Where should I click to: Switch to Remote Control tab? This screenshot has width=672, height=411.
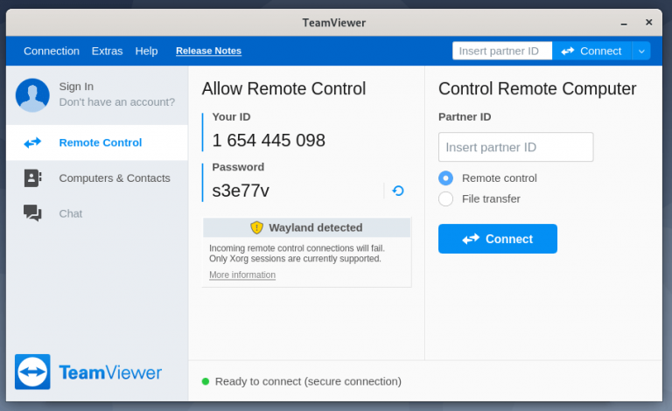[x=97, y=143]
